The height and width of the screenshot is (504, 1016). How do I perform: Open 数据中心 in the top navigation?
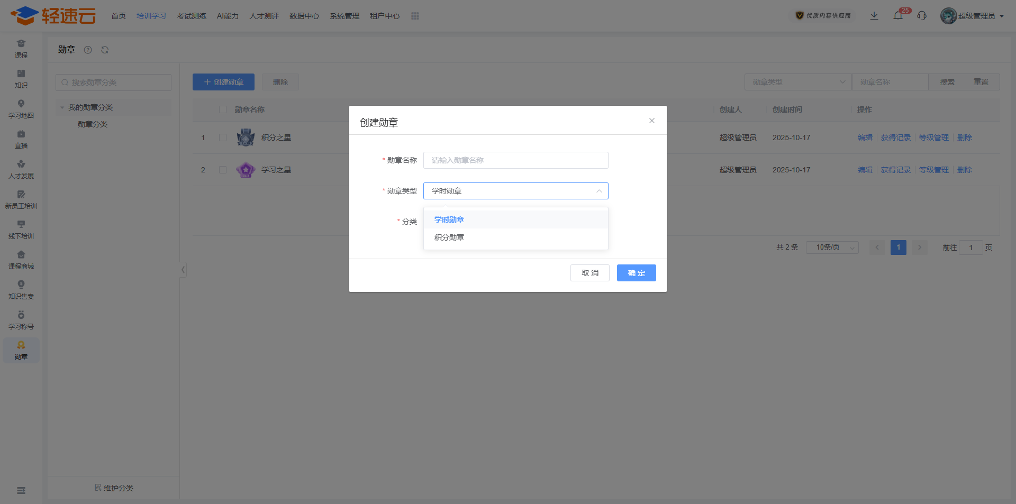pyautogui.click(x=304, y=16)
